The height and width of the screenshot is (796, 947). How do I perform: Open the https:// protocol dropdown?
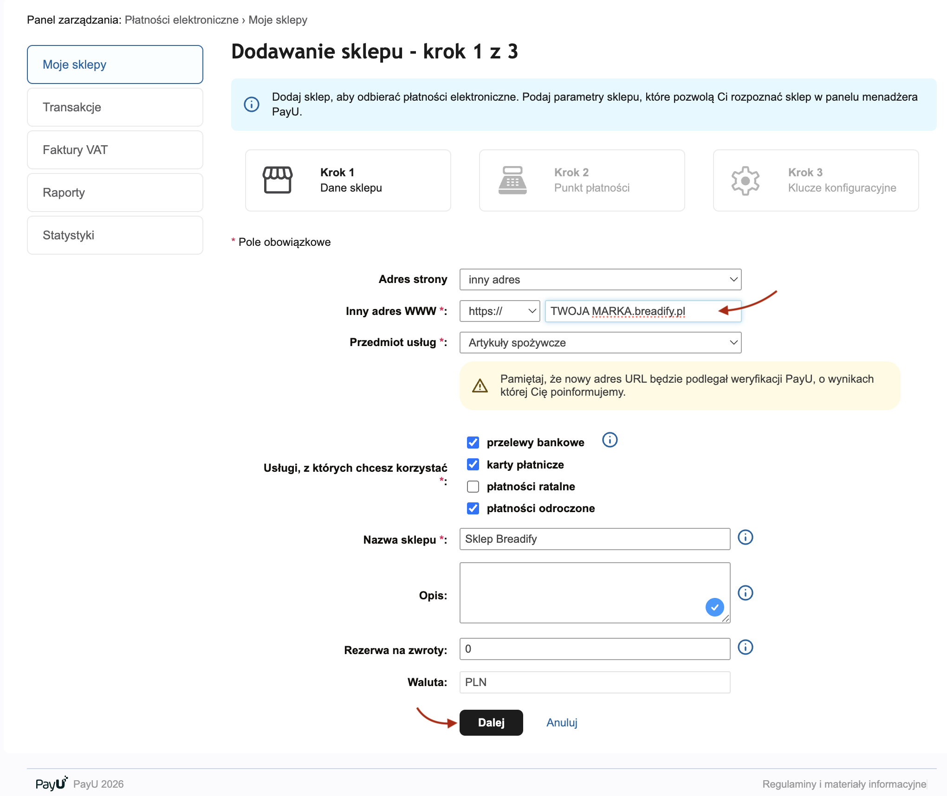point(499,311)
